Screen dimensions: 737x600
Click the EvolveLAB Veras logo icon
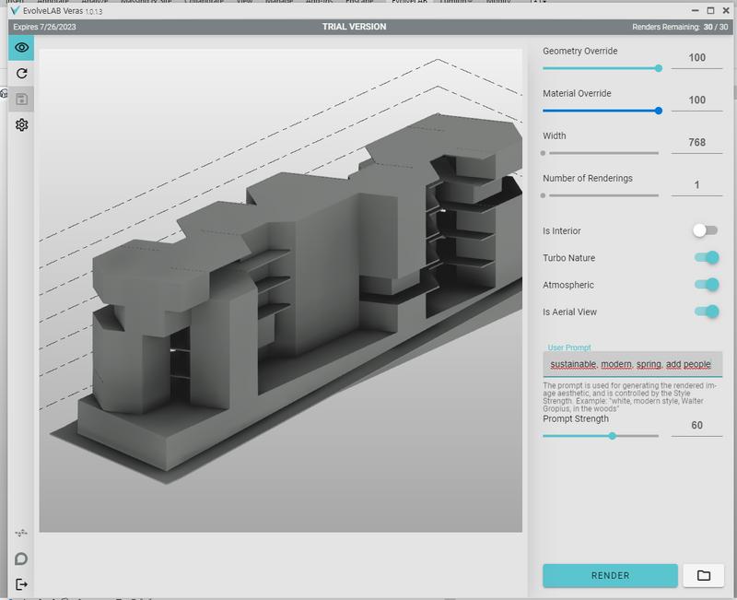[15, 10]
